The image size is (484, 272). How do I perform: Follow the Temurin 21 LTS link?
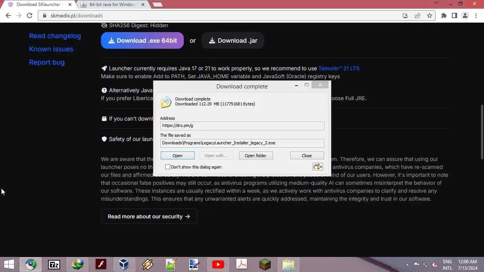click(339, 68)
